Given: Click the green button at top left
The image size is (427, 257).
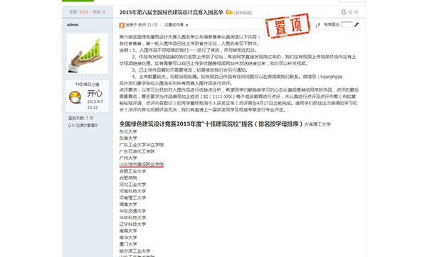Looking at the screenshot, I should (78, 1).
